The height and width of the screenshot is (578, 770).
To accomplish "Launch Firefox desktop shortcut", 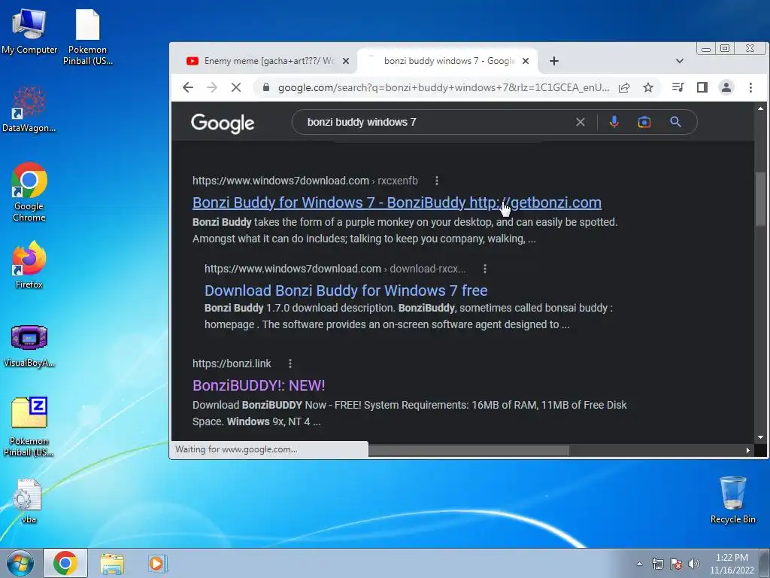I will pos(29,264).
